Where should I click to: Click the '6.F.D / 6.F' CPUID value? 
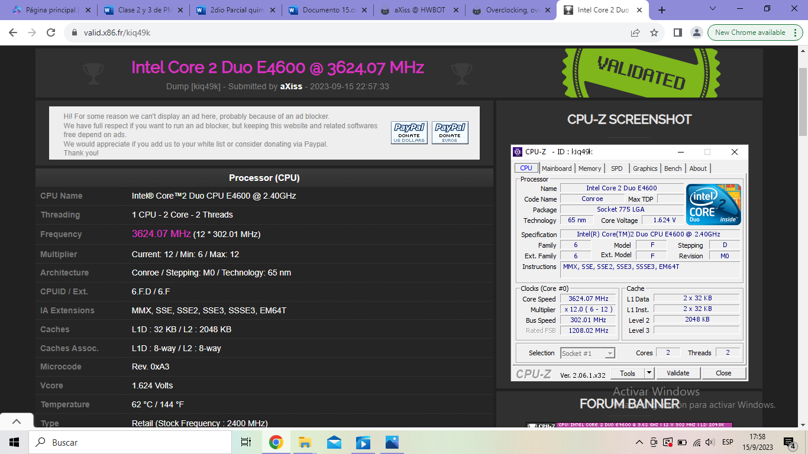coord(151,291)
